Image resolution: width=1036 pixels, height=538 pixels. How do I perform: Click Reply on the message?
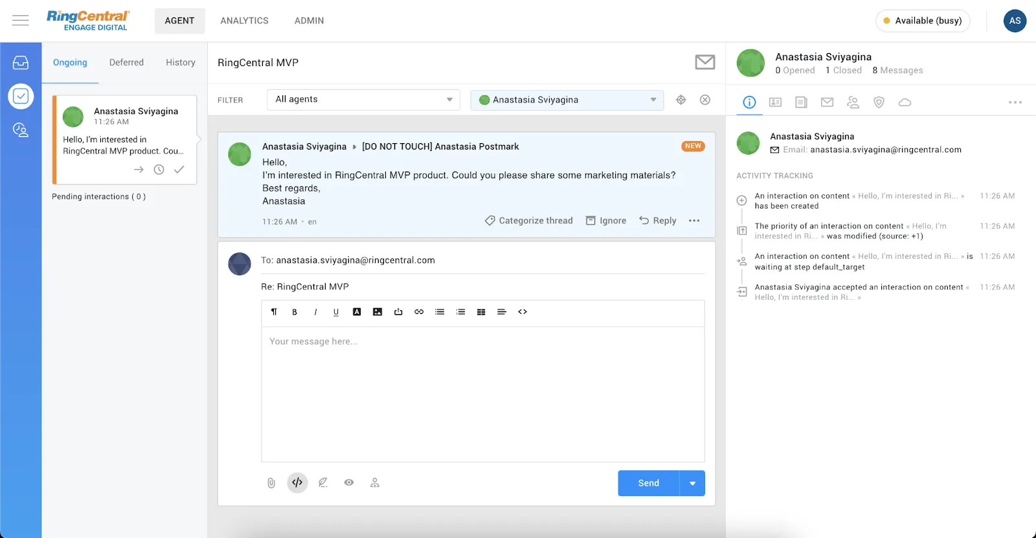(x=658, y=221)
